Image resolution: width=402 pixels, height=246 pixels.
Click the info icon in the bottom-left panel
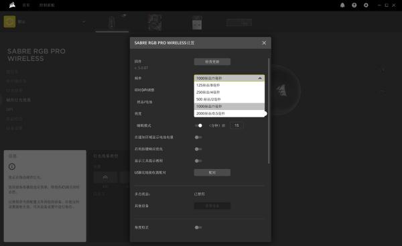click(x=12, y=167)
